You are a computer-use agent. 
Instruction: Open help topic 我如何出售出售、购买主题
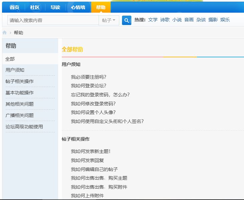(99, 178)
